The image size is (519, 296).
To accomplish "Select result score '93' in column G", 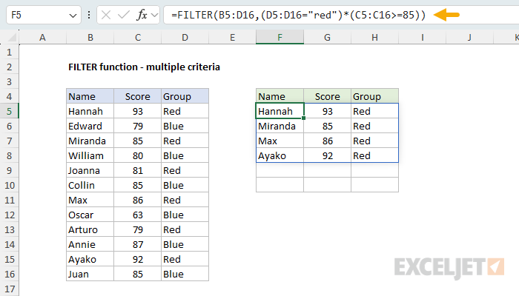I will point(328,111).
